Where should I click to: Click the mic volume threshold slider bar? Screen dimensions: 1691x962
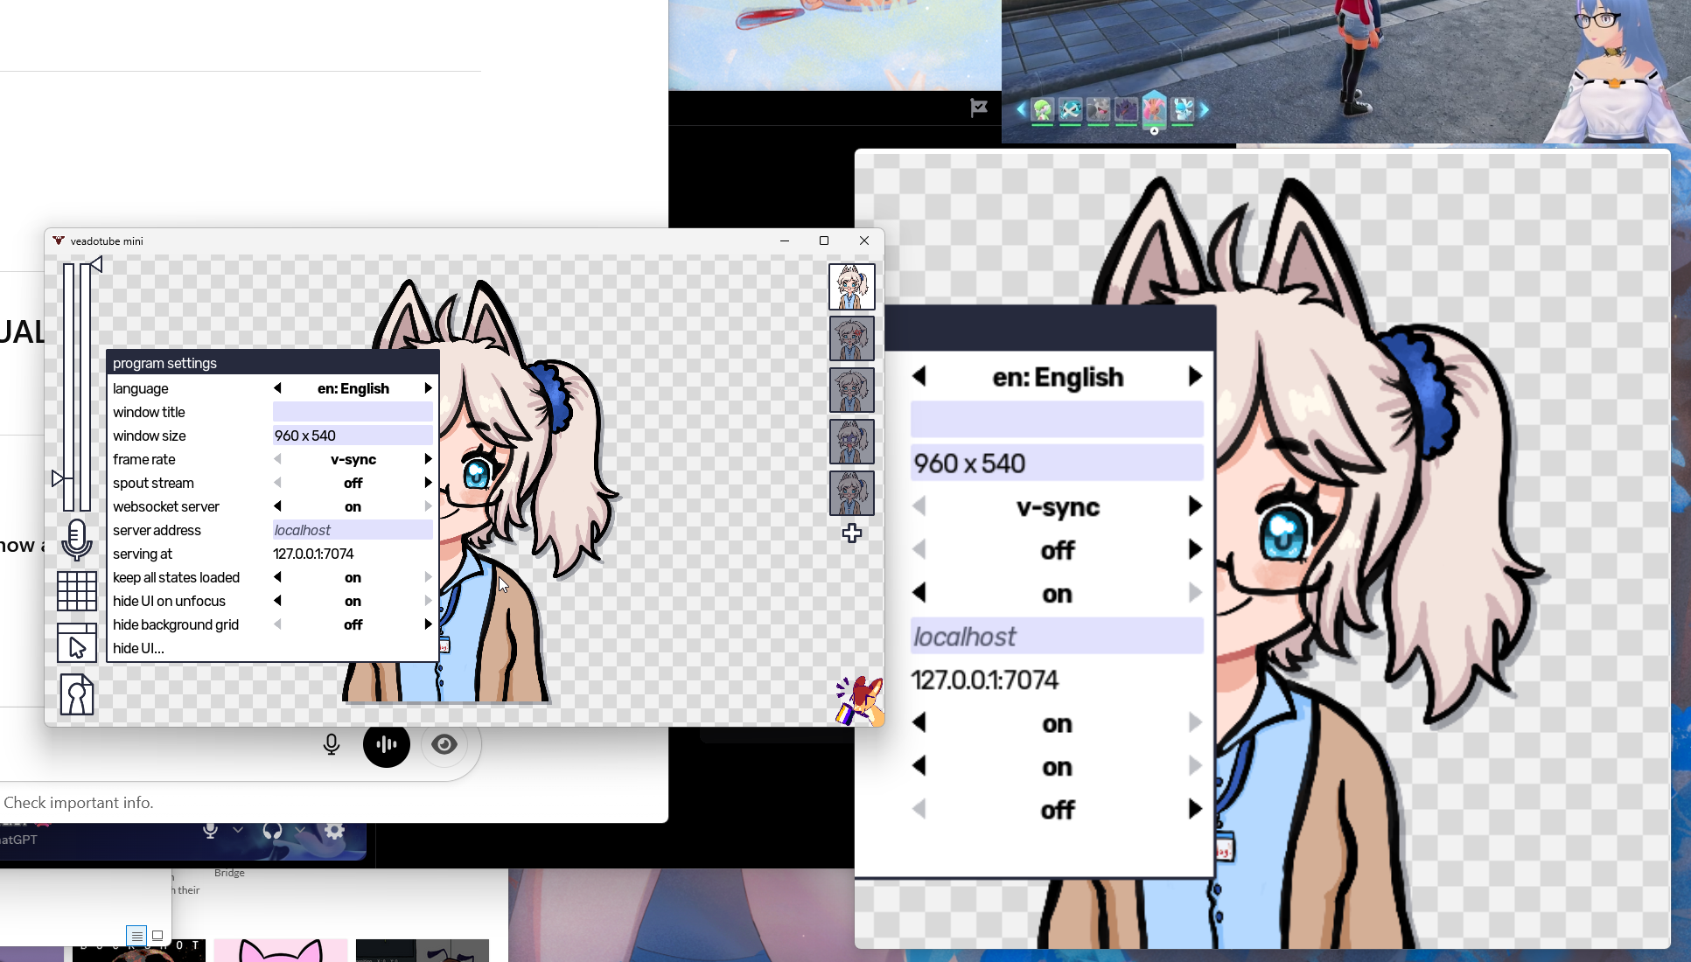(x=69, y=385)
